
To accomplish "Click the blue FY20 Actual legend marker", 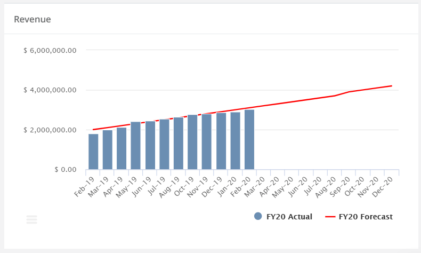I will (x=258, y=216).
